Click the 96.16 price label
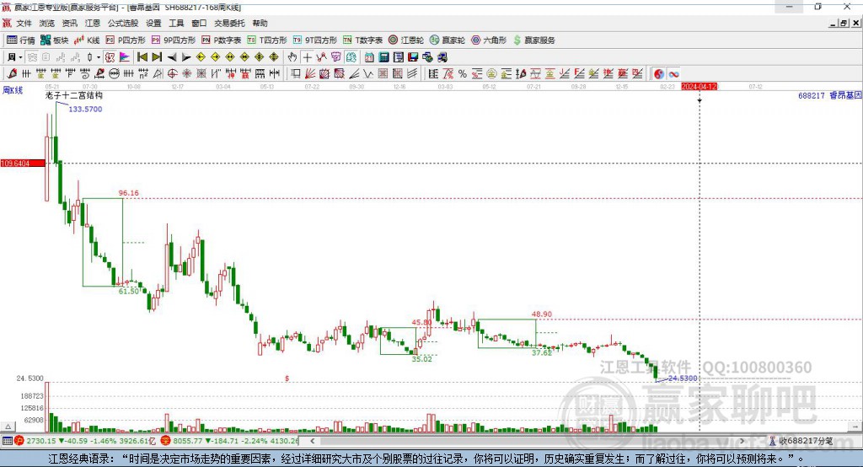Screen dimensions: 863x467 [x=129, y=193]
